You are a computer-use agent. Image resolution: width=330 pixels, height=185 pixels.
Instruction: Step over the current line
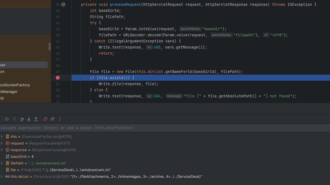pyautogui.click(x=21, y=119)
